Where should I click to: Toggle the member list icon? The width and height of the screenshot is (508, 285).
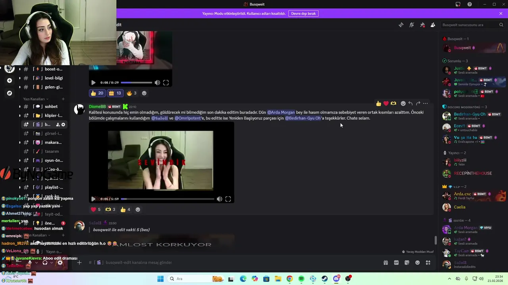[x=433, y=25]
